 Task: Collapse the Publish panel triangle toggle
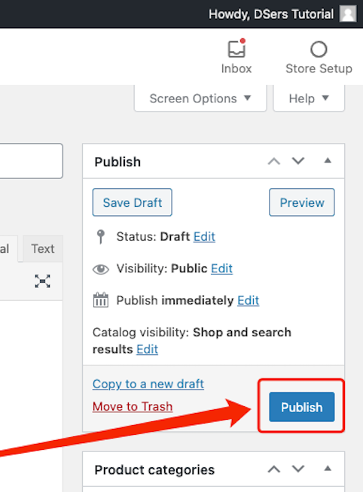[x=328, y=161]
